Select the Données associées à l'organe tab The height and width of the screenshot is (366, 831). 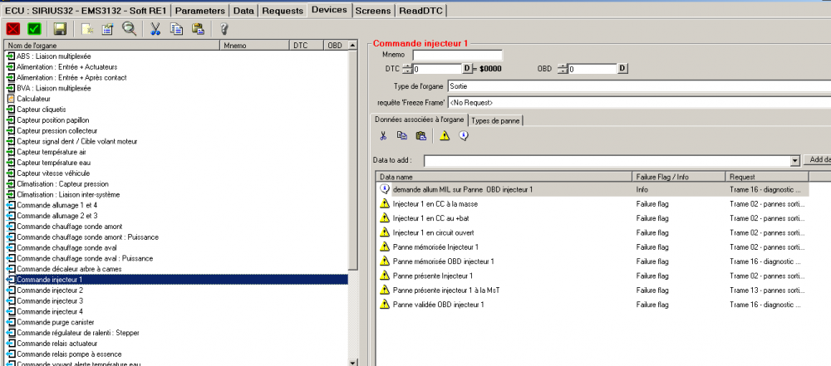tap(420, 120)
